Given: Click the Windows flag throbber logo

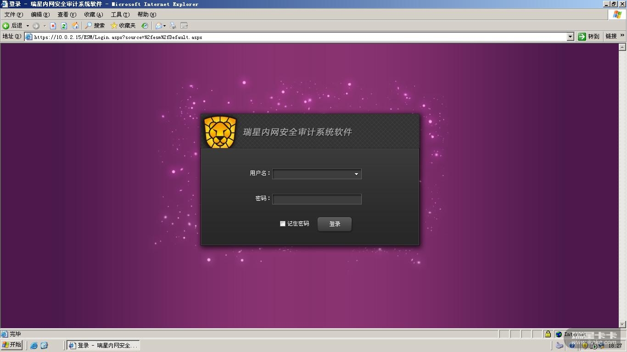Looking at the screenshot, I should [617, 15].
